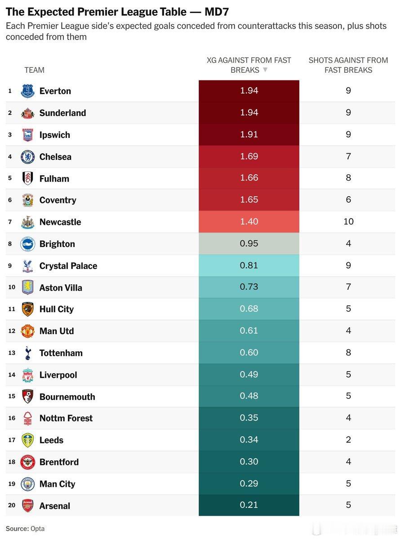
Task: Click the sort arrow beside XG Against header
Action: coord(265,70)
